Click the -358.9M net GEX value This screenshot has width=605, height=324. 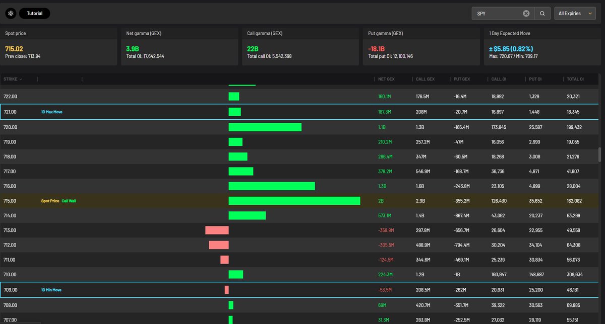click(x=386, y=230)
